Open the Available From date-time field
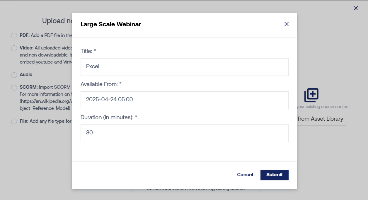 184,100
